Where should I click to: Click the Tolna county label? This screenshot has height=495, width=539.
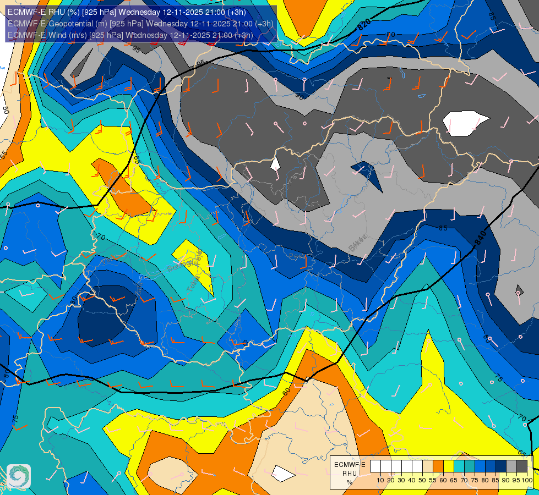click(x=194, y=283)
